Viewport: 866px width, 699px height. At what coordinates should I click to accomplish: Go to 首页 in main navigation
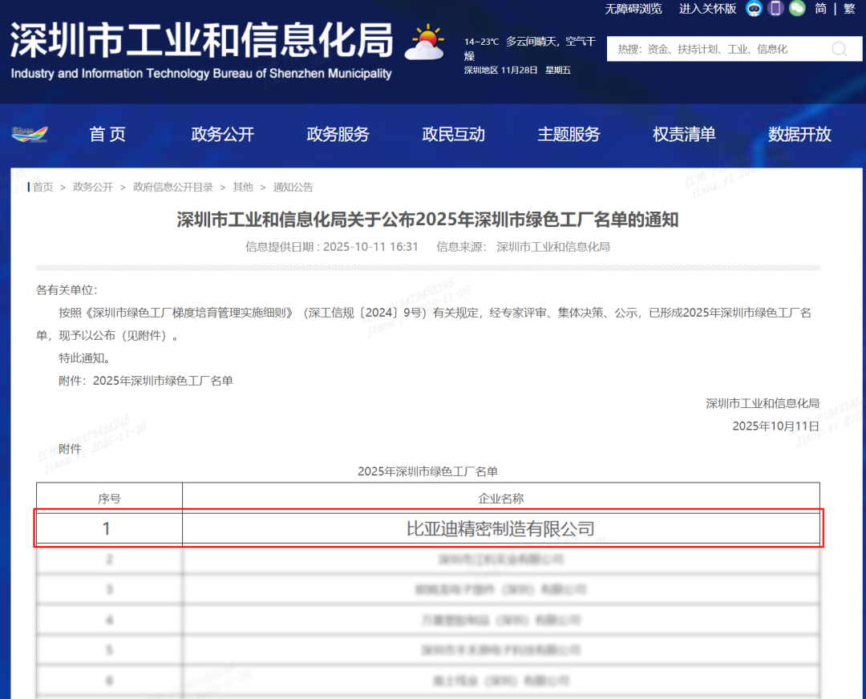click(x=107, y=134)
